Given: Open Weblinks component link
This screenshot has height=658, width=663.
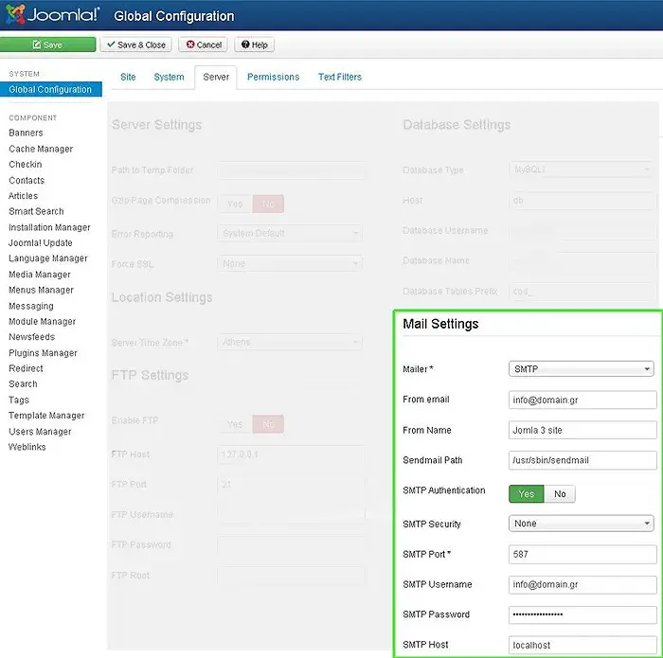Looking at the screenshot, I should point(27,447).
